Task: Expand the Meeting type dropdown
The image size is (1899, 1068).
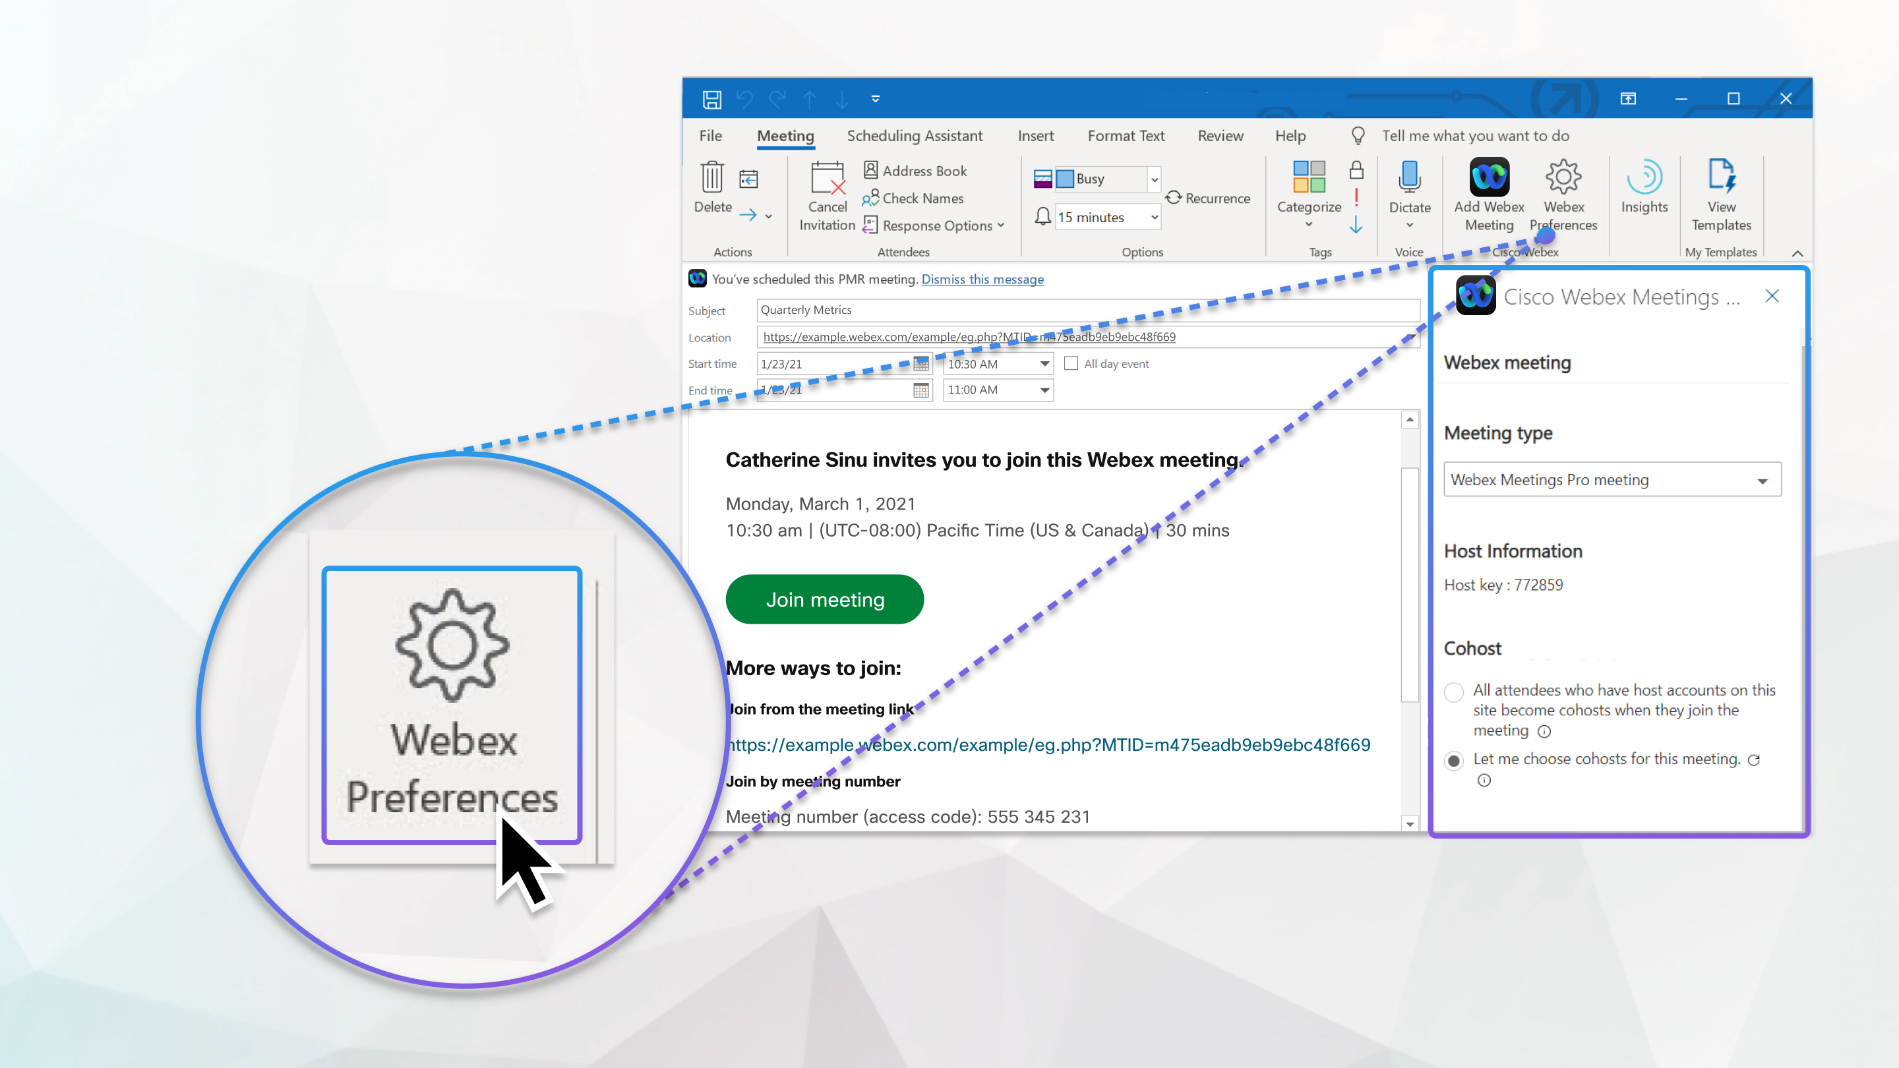Action: (1762, 480)
